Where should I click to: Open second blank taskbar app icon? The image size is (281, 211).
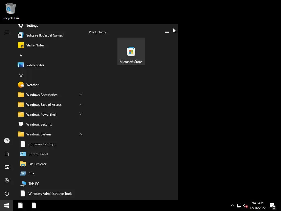click(x=34, y=206)
